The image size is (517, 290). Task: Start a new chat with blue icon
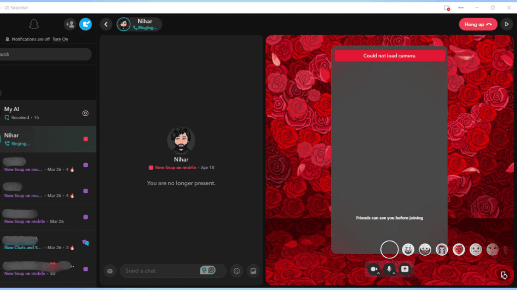[85, 24]
